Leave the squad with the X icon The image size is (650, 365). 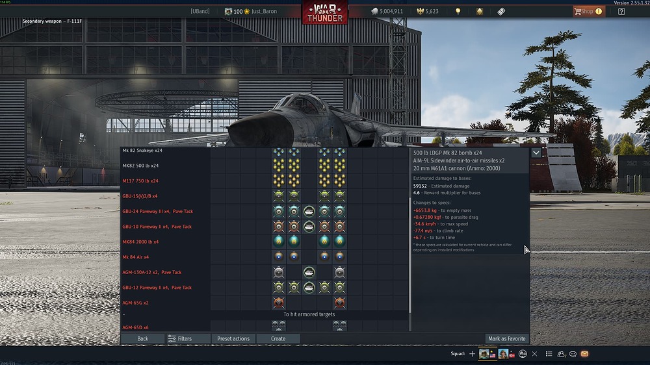[x=534, y=354]
